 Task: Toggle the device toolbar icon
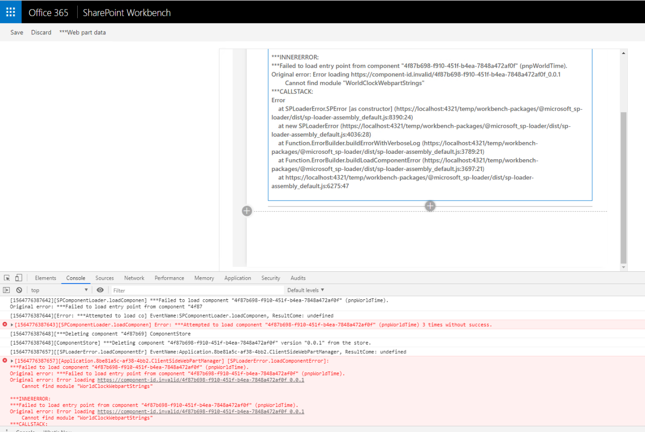(18, 278)
